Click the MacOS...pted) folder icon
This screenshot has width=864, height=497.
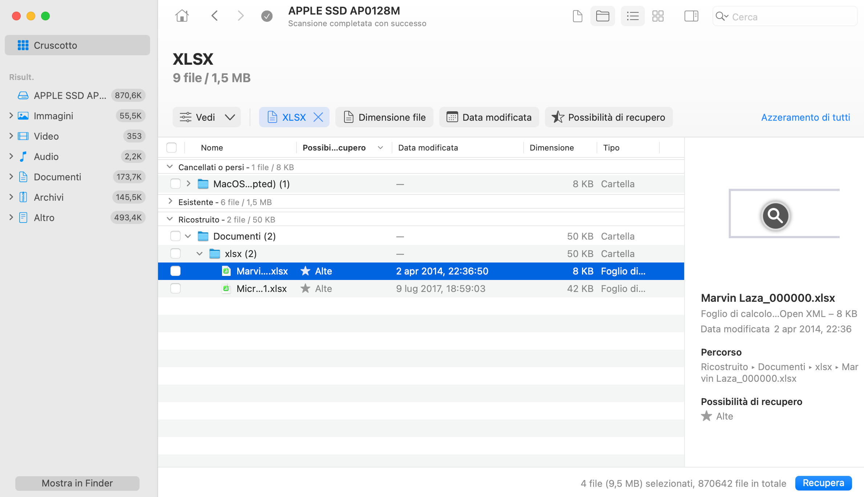tap(203, 184)
